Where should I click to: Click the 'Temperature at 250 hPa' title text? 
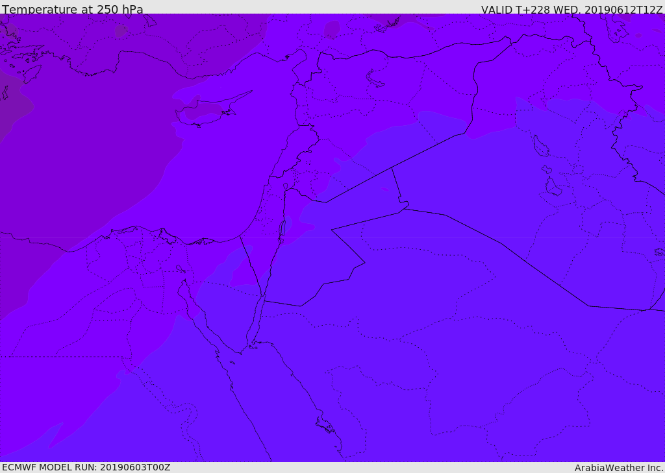(73, 9)
